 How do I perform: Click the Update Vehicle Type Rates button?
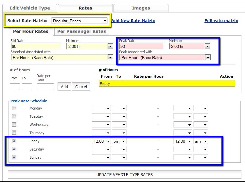tap(124, 174)
